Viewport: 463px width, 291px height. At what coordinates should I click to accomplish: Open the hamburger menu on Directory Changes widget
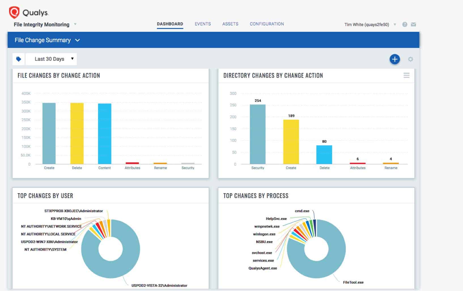[407, 75]
